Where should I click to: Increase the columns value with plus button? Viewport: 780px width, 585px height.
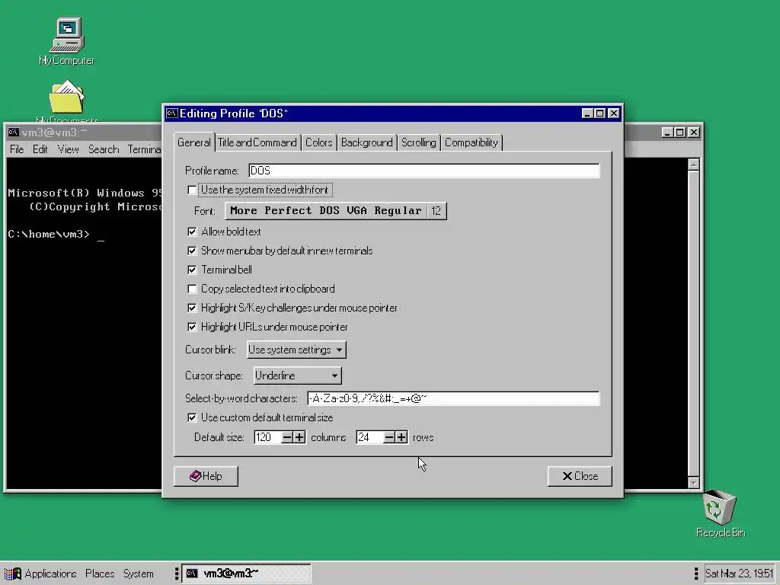pyautogui.click(x=299, y=437)
